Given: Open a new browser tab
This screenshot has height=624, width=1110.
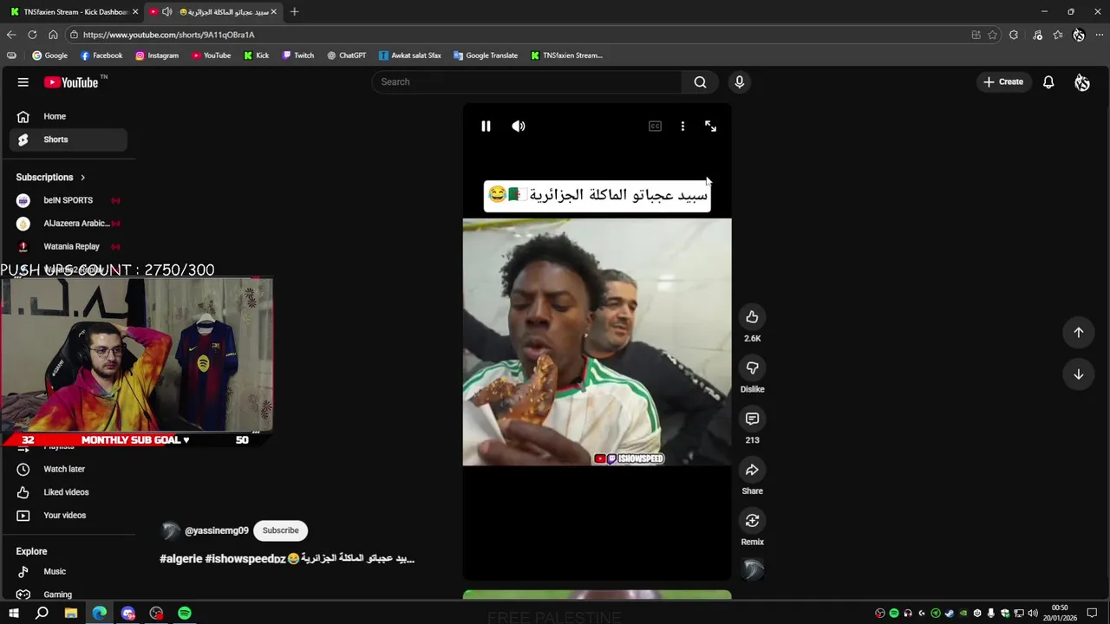Looking at the screenshot, I should 294,12.
